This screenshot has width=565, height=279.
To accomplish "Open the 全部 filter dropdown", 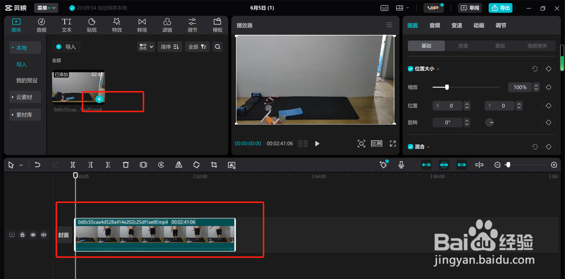I will click(197, 47).
